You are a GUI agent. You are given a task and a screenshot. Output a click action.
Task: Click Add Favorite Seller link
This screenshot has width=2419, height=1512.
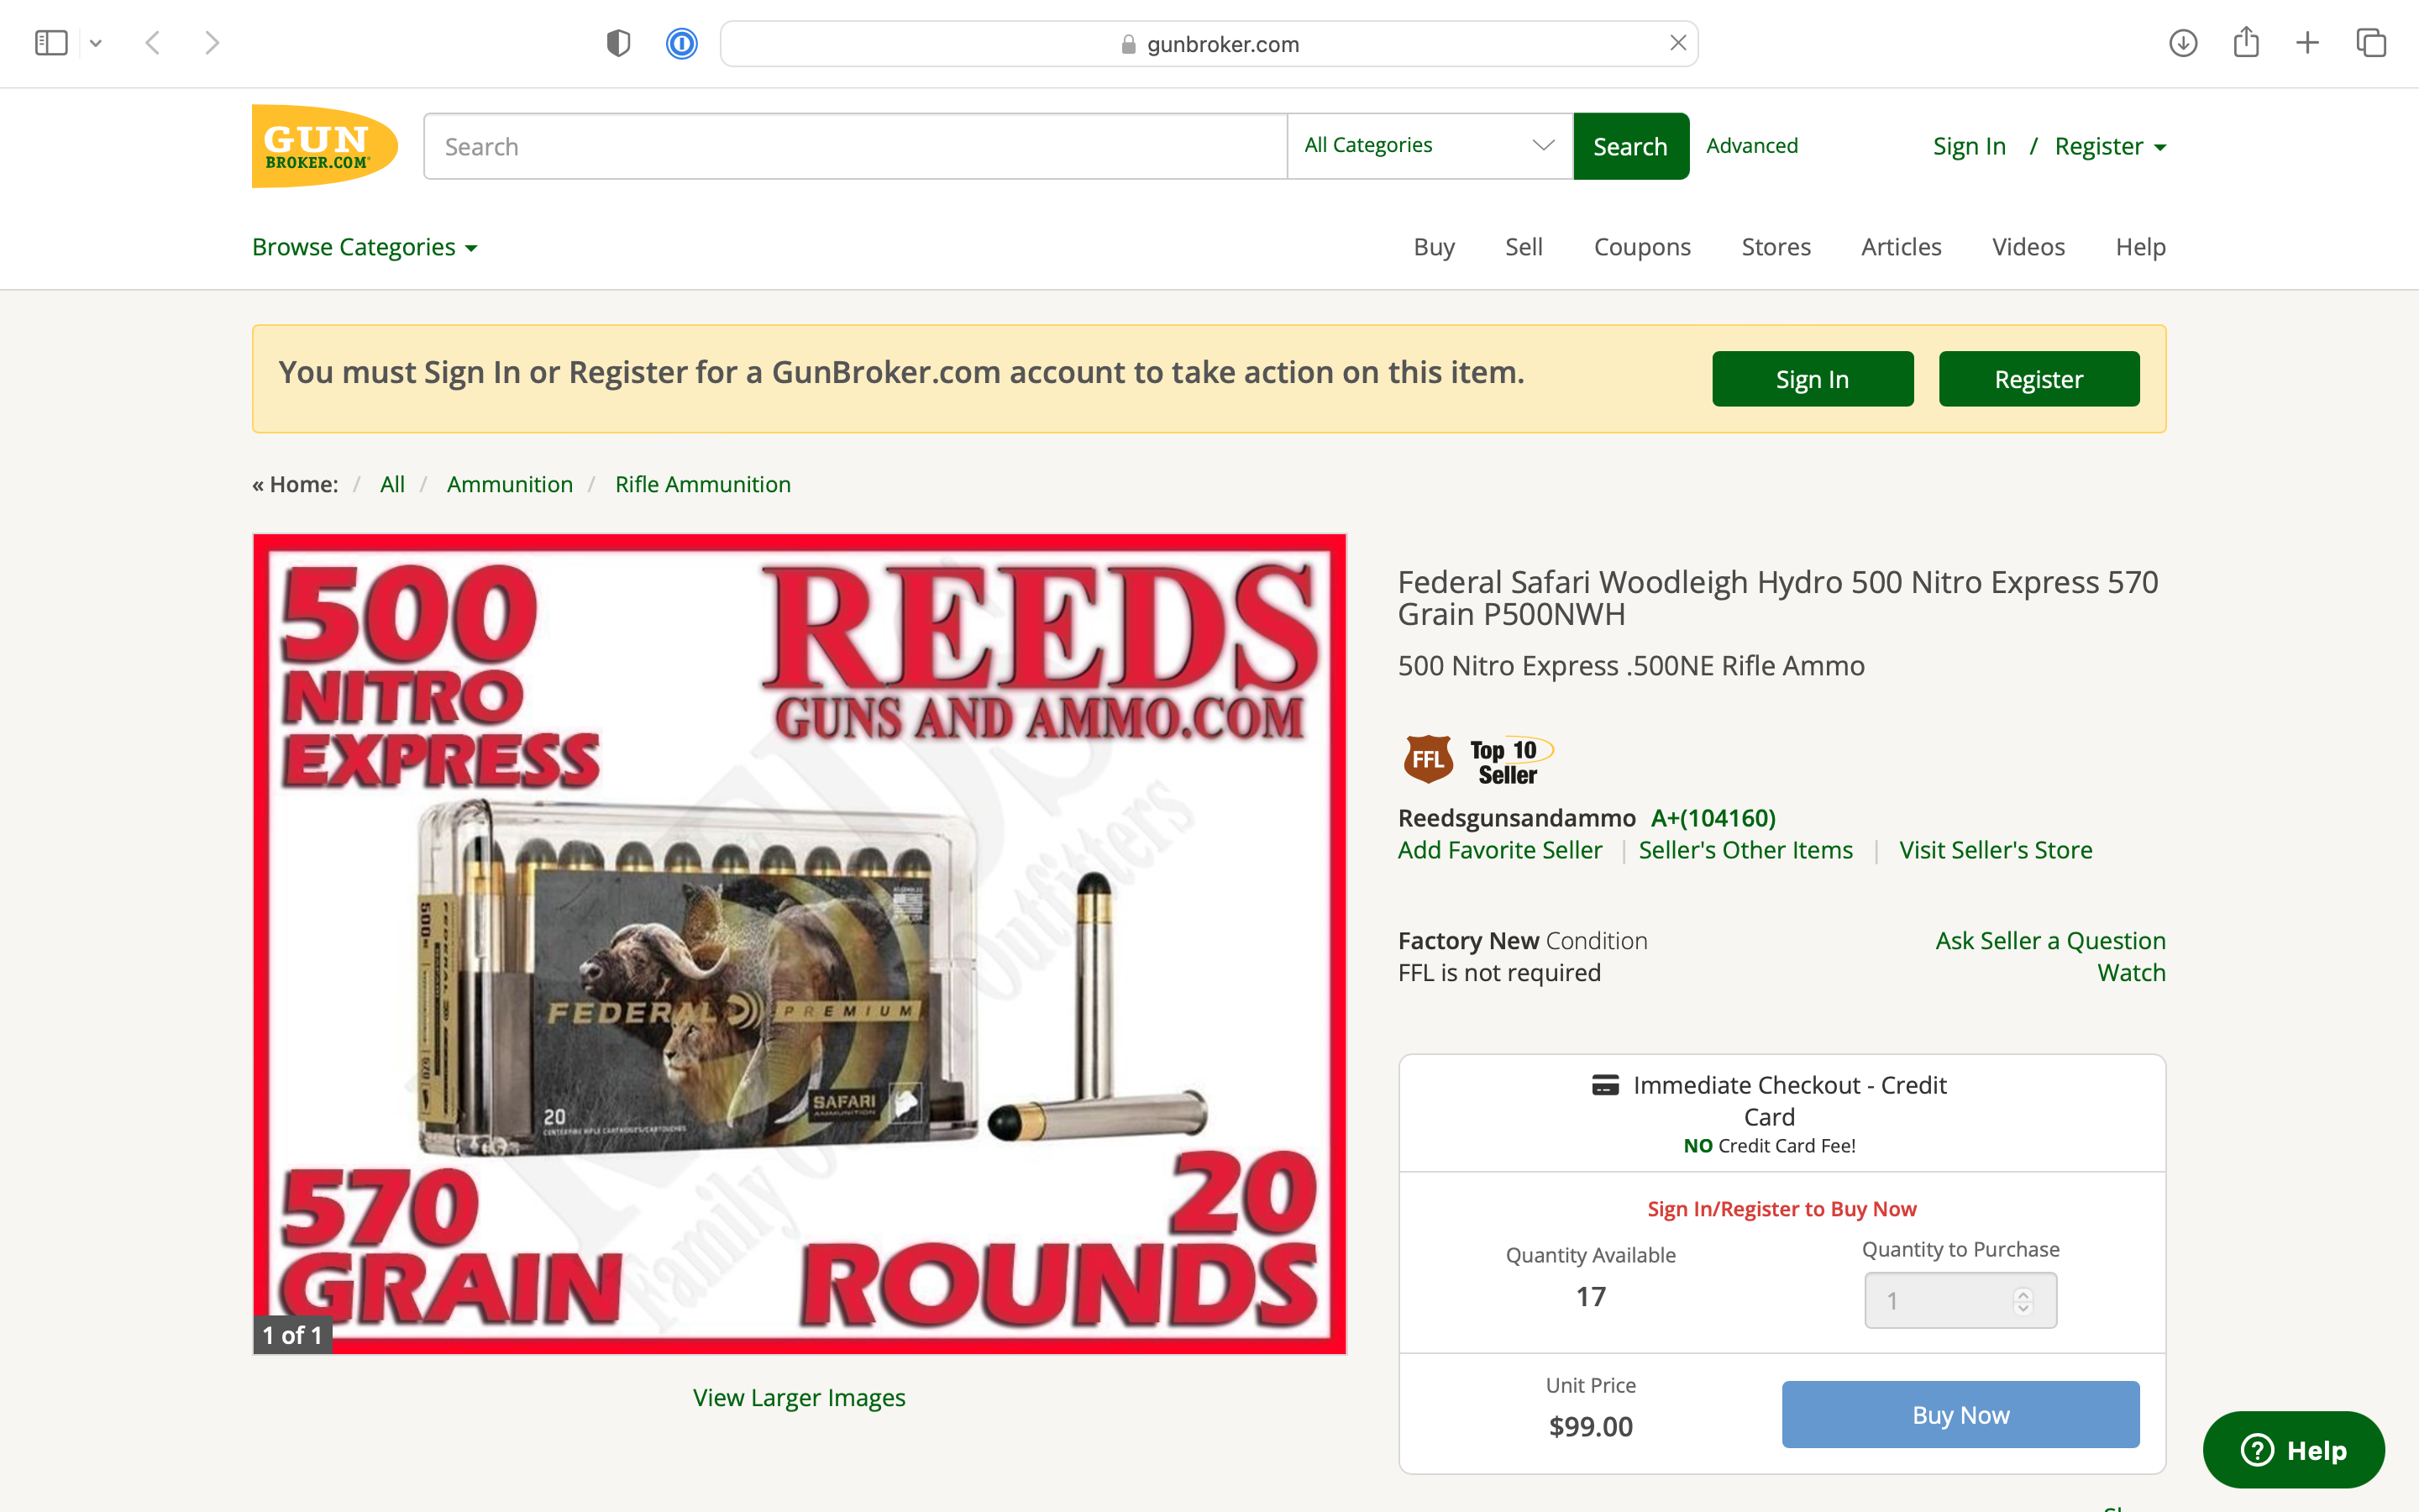point(1499,850)
